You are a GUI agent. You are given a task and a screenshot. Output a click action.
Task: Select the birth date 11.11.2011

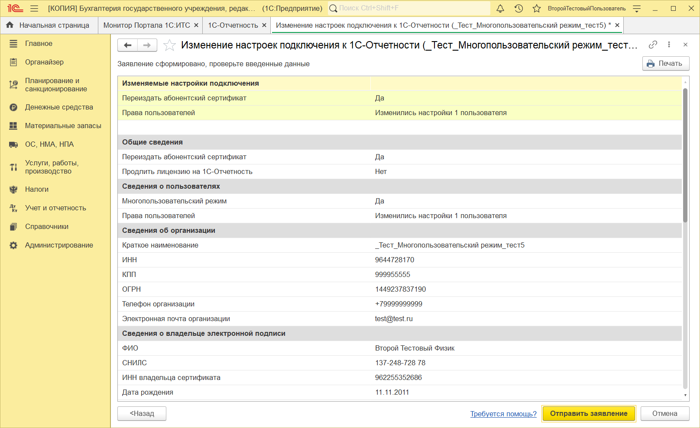tap(392, 393)
